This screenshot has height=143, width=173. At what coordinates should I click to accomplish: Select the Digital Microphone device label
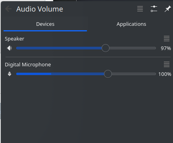(28, 65)
